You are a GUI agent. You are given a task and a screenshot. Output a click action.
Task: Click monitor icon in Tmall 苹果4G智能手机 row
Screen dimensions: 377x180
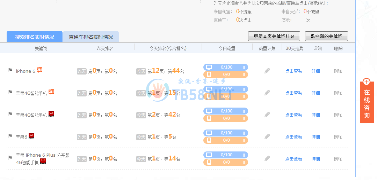tap(209, 111)
